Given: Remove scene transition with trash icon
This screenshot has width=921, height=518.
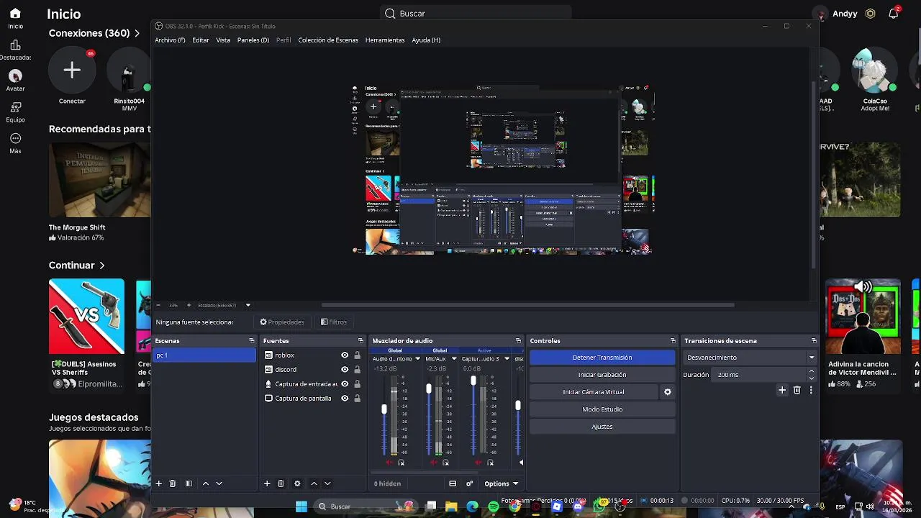Looking at the screenshot, I should (797, 390).
